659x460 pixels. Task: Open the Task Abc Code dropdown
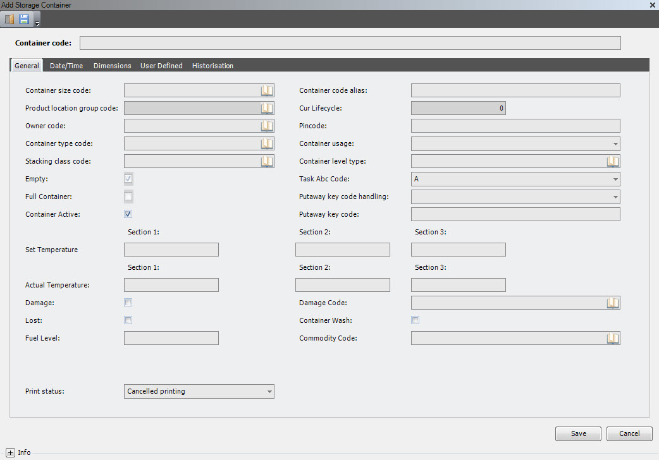pyautogui.click(x=615, y=179)
